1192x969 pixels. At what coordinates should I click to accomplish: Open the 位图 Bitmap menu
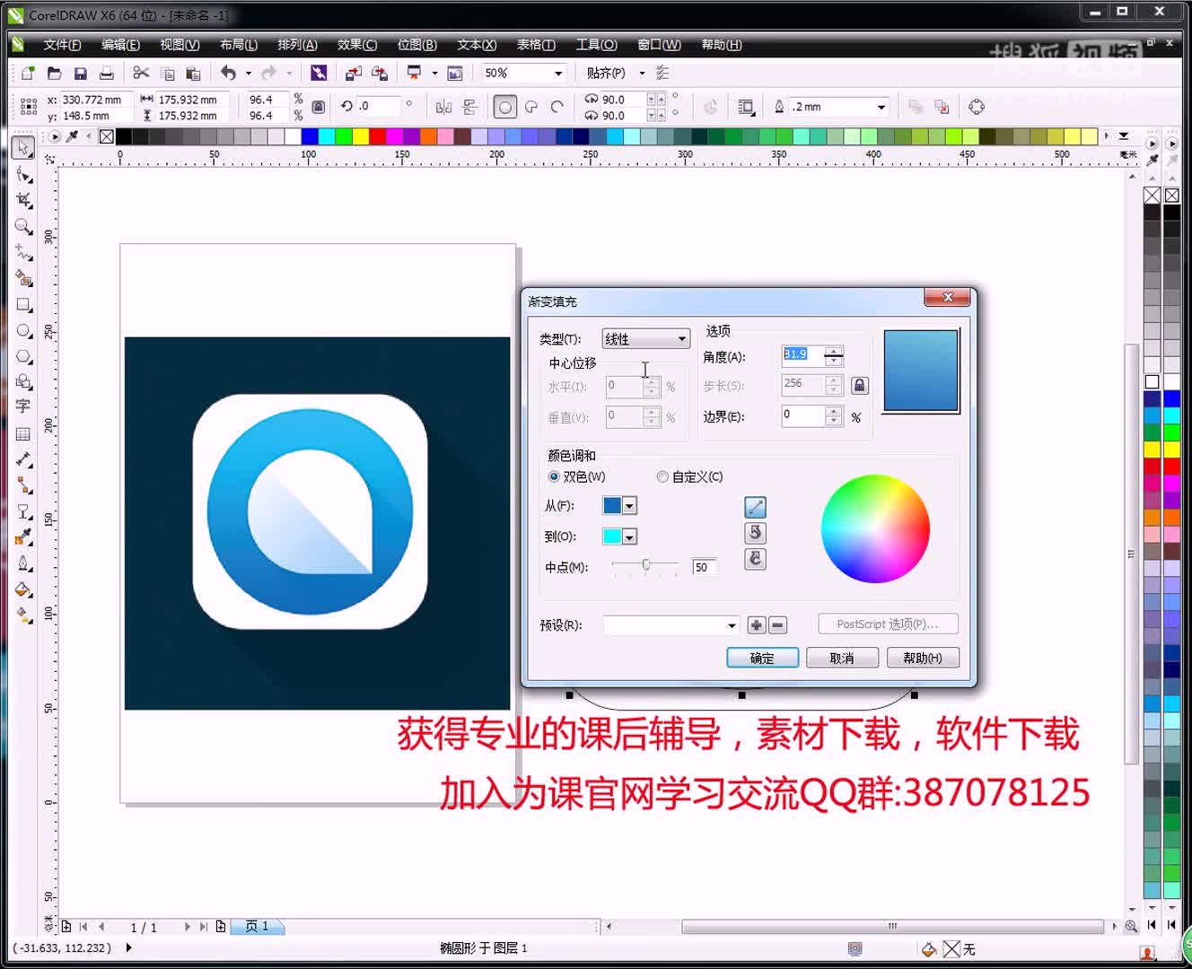(x=416, y=44)
